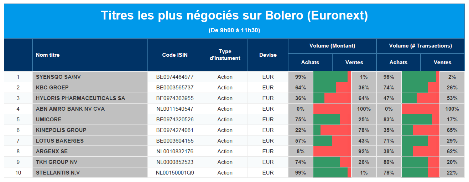Click UMICORE's Volume (Montant) green-red bar
The image size is (469, 182).
[332, 120]
